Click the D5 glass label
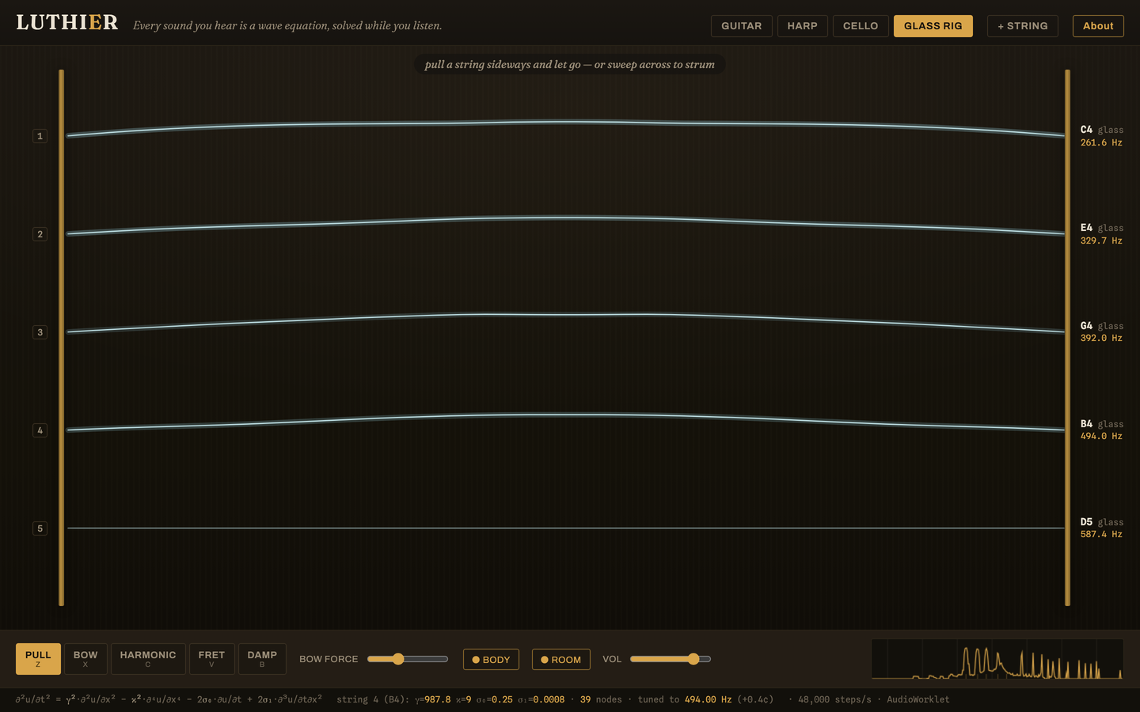Screen dimensions: 1140x712 pyautogui.click(x=1101, y=522)
